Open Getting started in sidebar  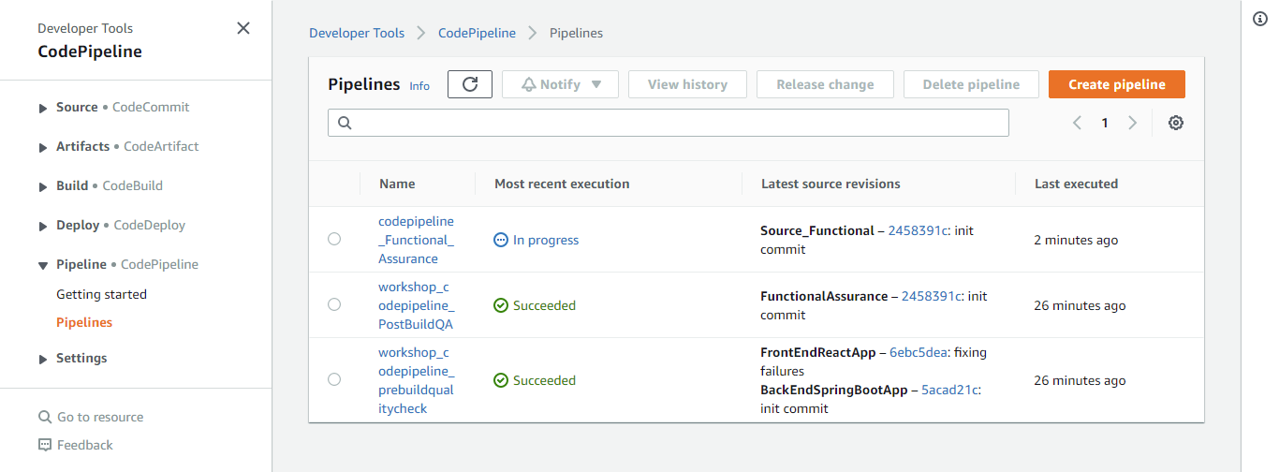(x=101, y=294)
